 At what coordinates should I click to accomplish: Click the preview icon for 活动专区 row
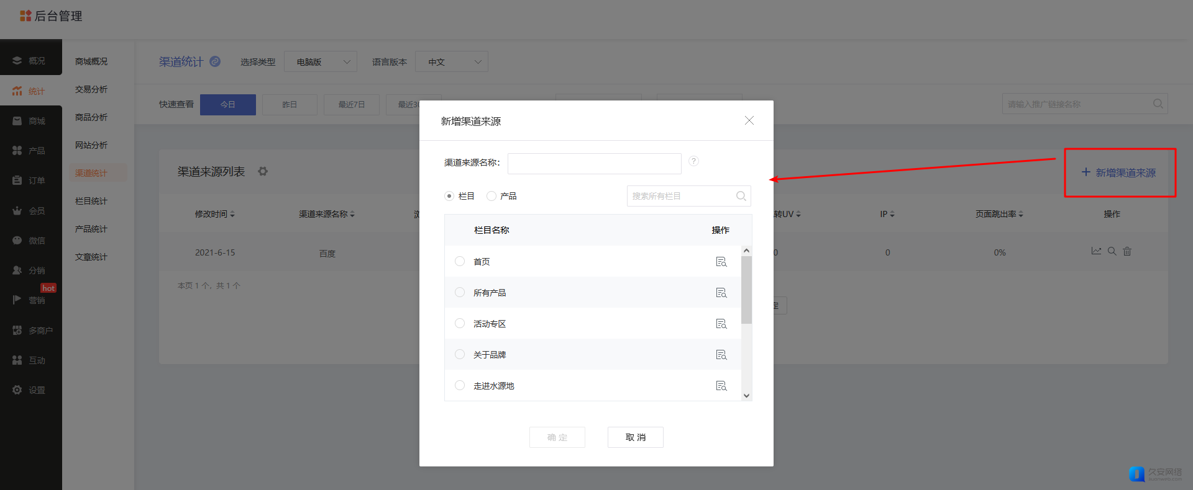click(721, 324)
